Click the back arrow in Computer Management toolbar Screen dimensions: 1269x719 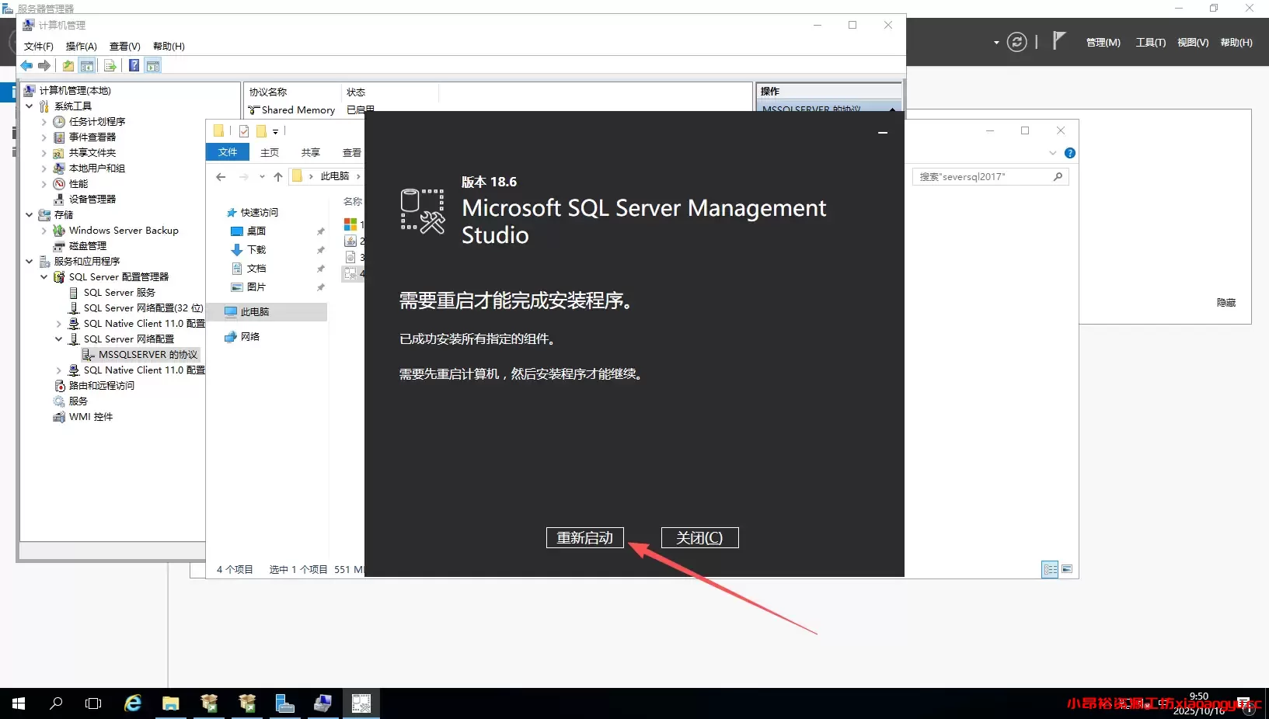[x=26, y=66]
